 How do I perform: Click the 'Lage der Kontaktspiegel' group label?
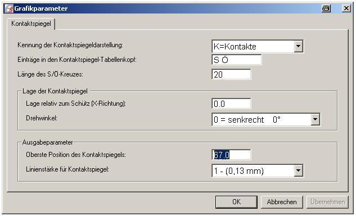pyautogui.click(x=55, y=91)
